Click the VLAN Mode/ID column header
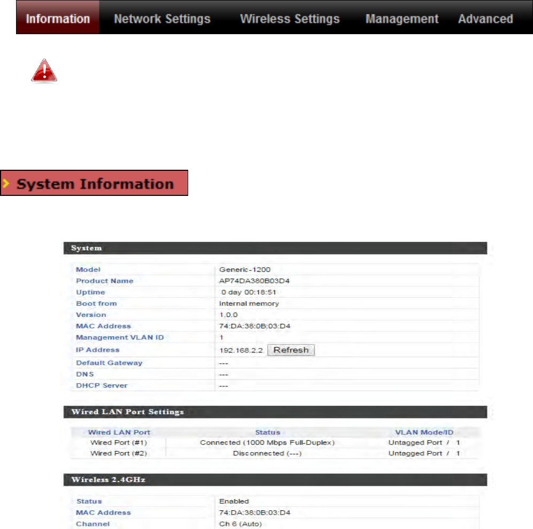This screenshot has width=533, height=529. [424, 432]
